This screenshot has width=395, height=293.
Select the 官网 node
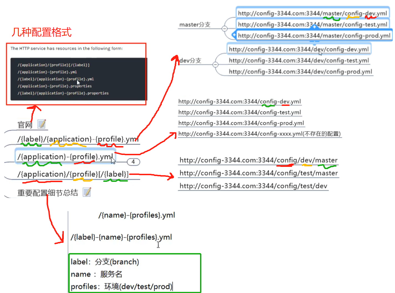click(x=25, y=125)
